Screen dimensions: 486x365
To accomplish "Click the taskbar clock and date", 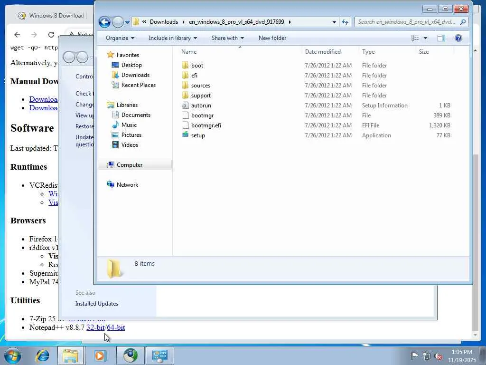I will click(462, 356).
